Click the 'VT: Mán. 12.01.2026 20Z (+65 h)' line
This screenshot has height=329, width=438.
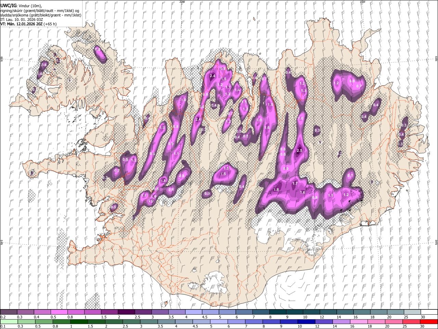pyautogui.click(x=28, y=24)
